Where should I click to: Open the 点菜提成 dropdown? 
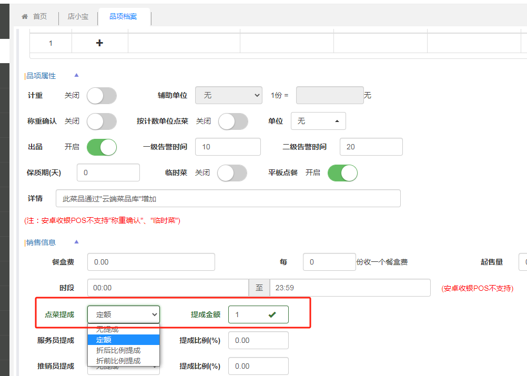[x=124, y=314]
